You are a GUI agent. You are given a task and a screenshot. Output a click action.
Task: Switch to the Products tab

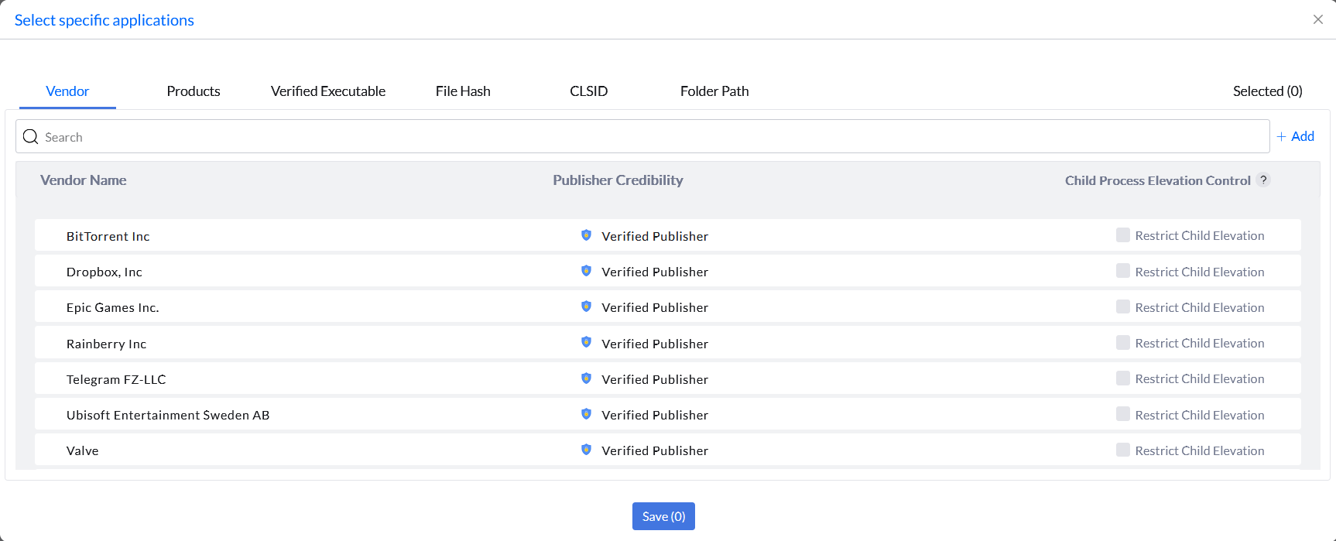pos(194,91)
